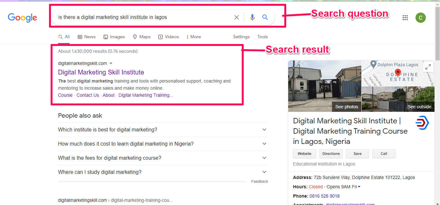440x205 pixels.
Task: Click the Directions button
Action: 331,154
